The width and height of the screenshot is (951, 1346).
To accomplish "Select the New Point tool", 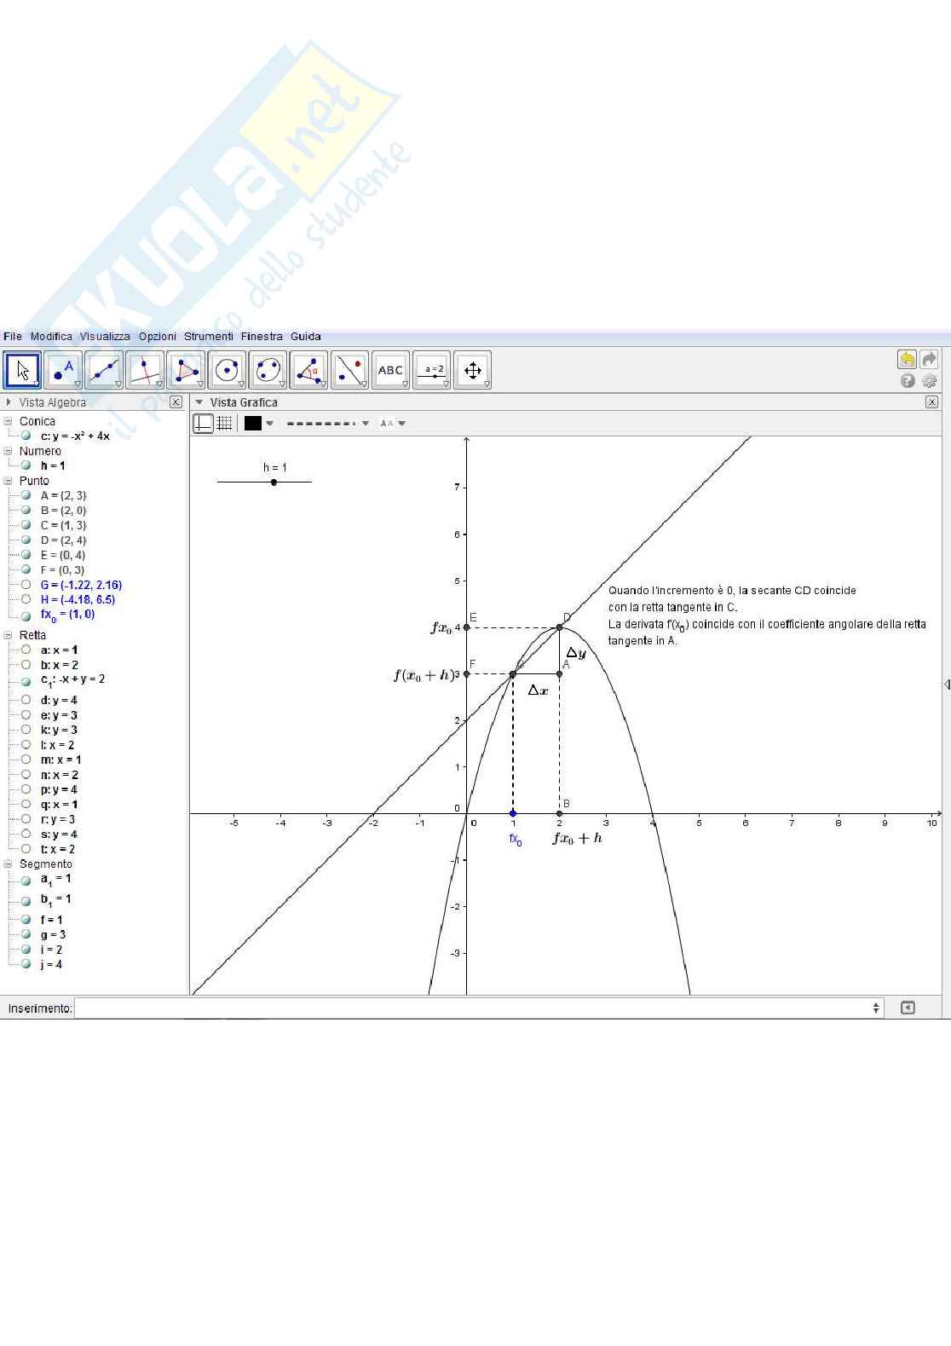I will (x=63, y=371).
